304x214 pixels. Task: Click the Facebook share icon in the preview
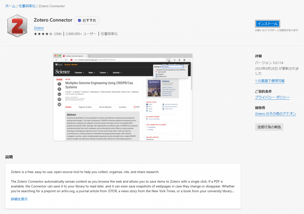pyautogui.click(x=59, y=84)
